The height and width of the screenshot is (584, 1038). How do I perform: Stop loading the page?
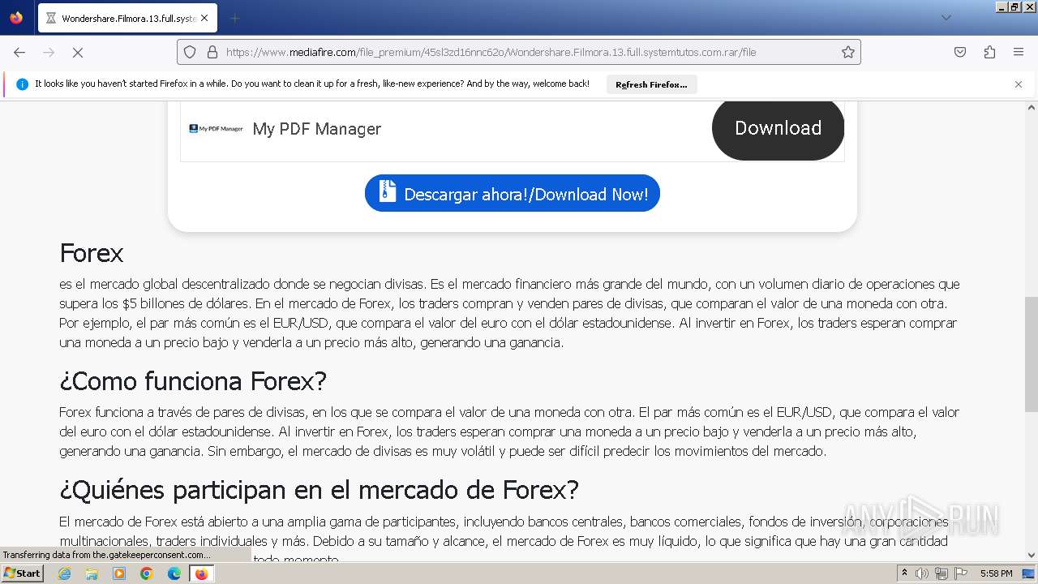(x=78, y=52)
